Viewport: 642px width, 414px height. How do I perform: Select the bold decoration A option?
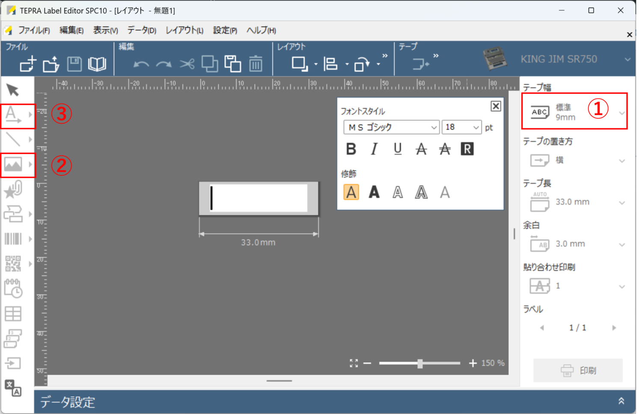374,192
